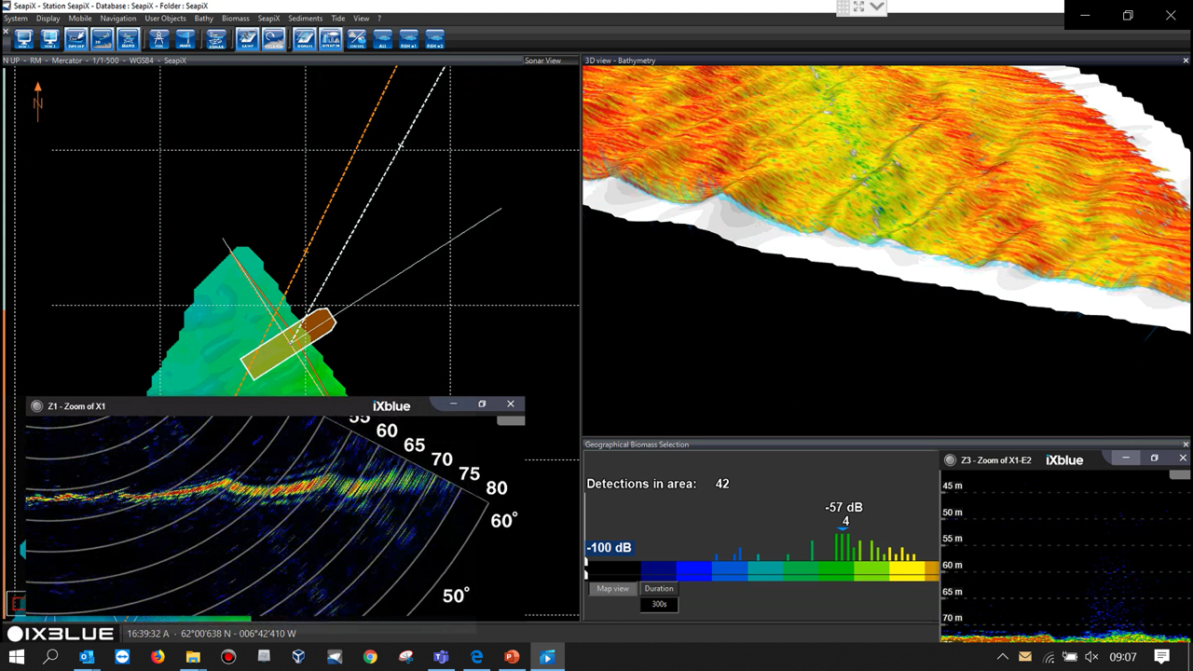Click the Mark flag toolbar icon
Viewport: 1193px width, 671px height.
(185, 38)
